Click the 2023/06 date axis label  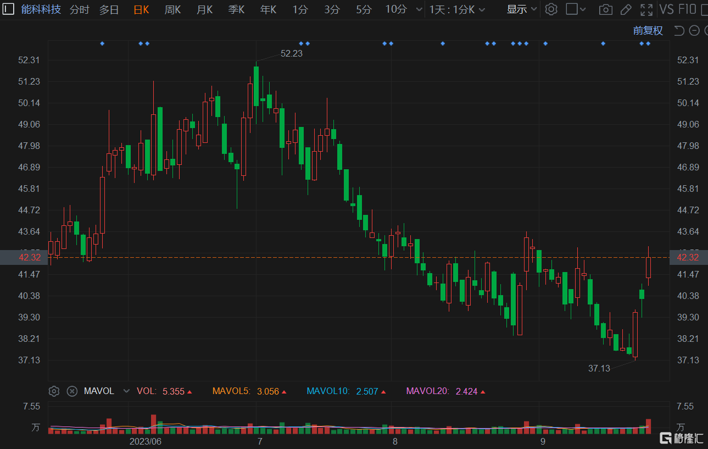tap(145, 441)
